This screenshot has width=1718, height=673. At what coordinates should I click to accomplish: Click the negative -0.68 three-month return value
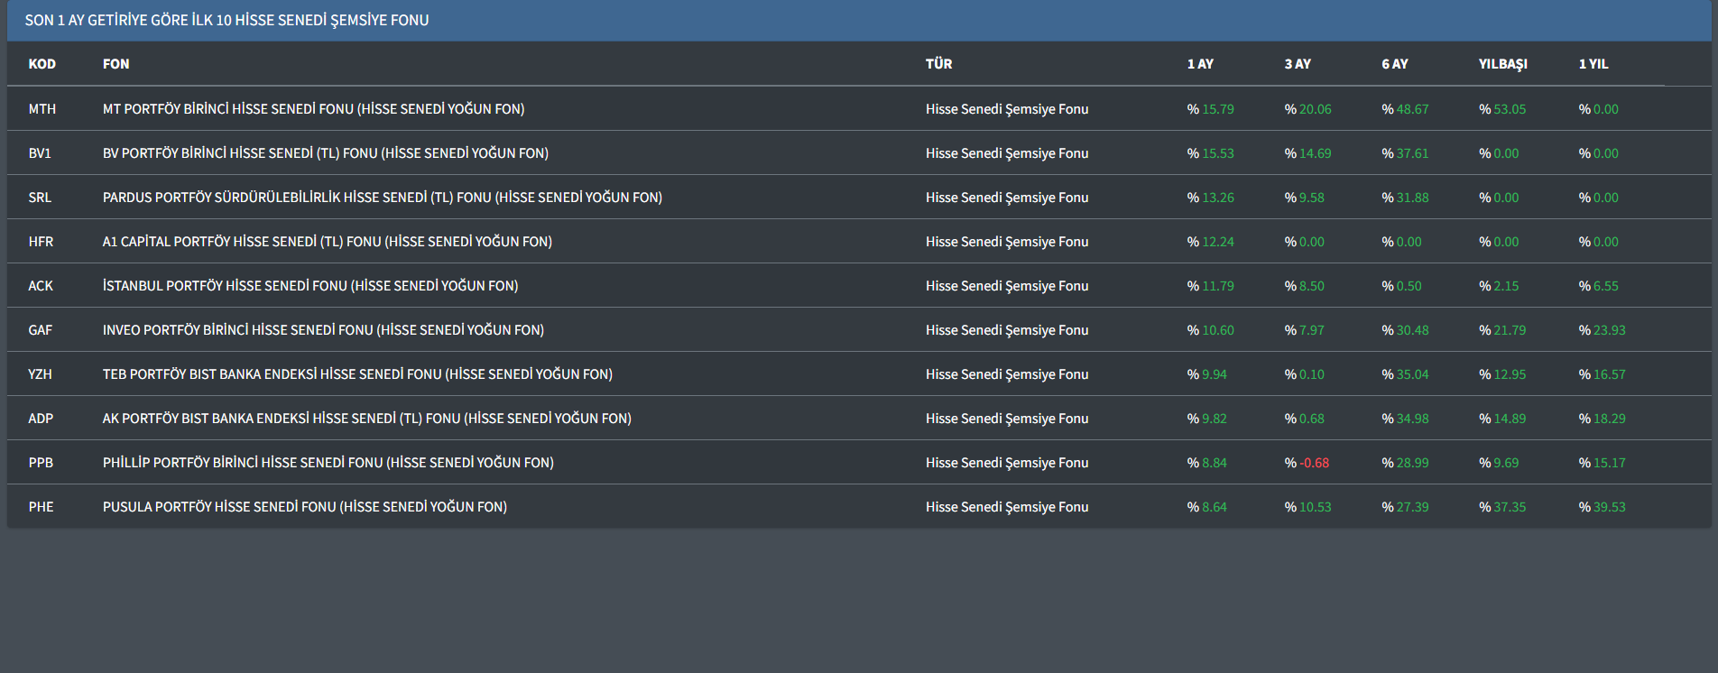[1314, 463]
